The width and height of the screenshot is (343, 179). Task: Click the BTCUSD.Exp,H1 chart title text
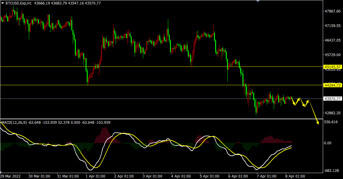(x=19, y=3)
